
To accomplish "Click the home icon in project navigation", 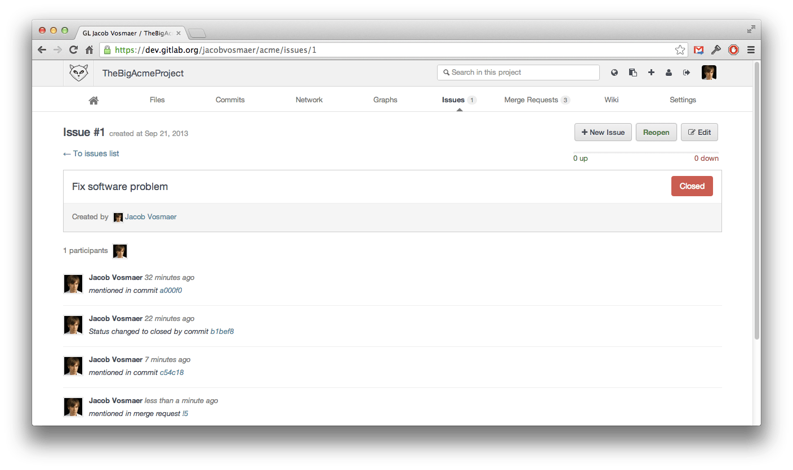I will pyautogui.click(x=93, y=100).
